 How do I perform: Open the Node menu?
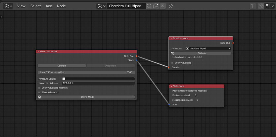[61, 6]
